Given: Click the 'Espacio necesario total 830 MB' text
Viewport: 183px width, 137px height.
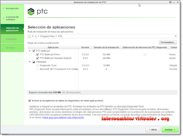Looking at the screenshot, I should tap(45, 92).
